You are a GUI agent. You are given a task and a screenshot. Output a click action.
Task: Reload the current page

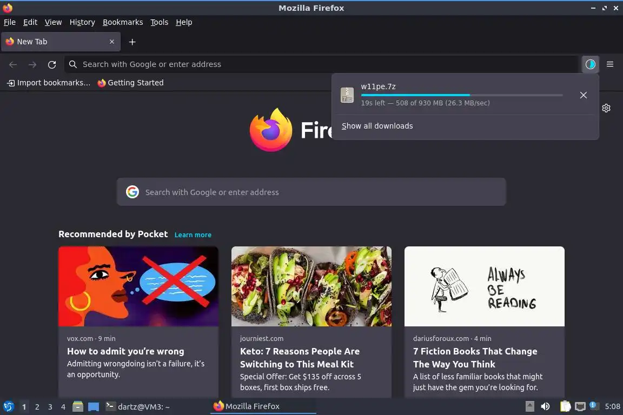[x=52, y=64]
